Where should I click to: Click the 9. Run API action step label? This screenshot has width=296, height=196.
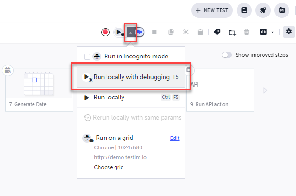point(209,104)
